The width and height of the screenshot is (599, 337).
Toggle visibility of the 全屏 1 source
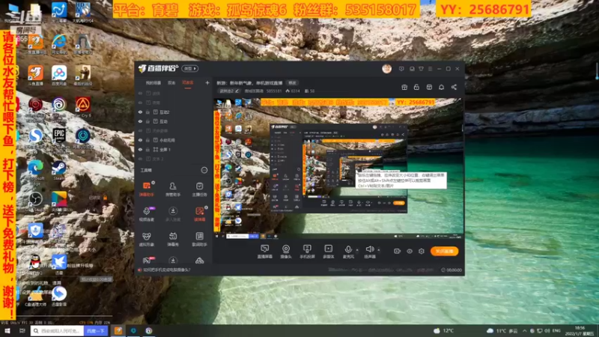point(140,149)
